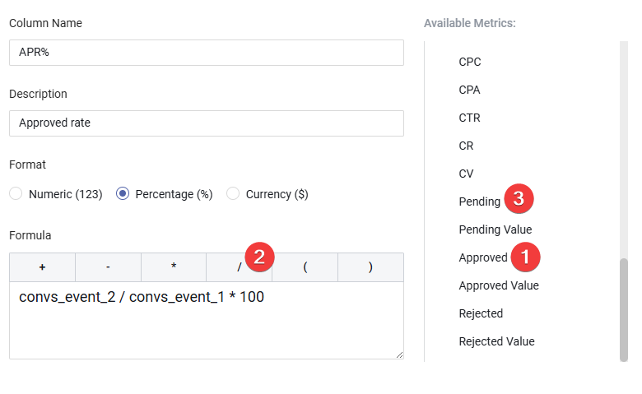The image size is (642, 394).
Task: Insert the minus operator
Action: (108, 267)
